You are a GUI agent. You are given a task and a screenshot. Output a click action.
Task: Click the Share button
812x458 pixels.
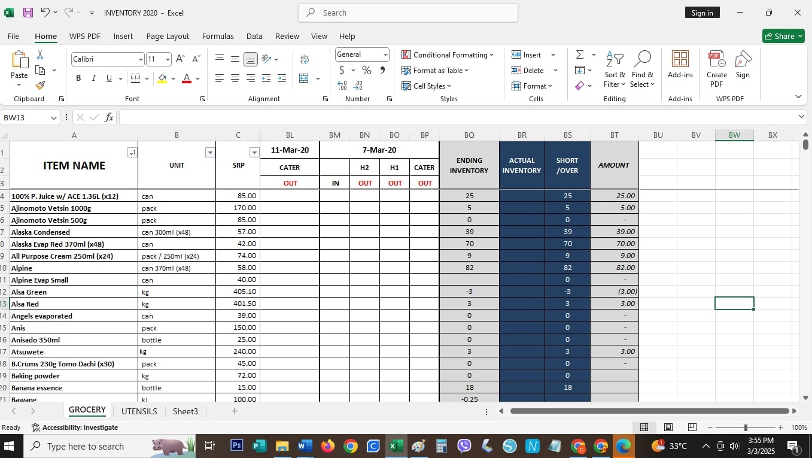[x=783, y=36]
